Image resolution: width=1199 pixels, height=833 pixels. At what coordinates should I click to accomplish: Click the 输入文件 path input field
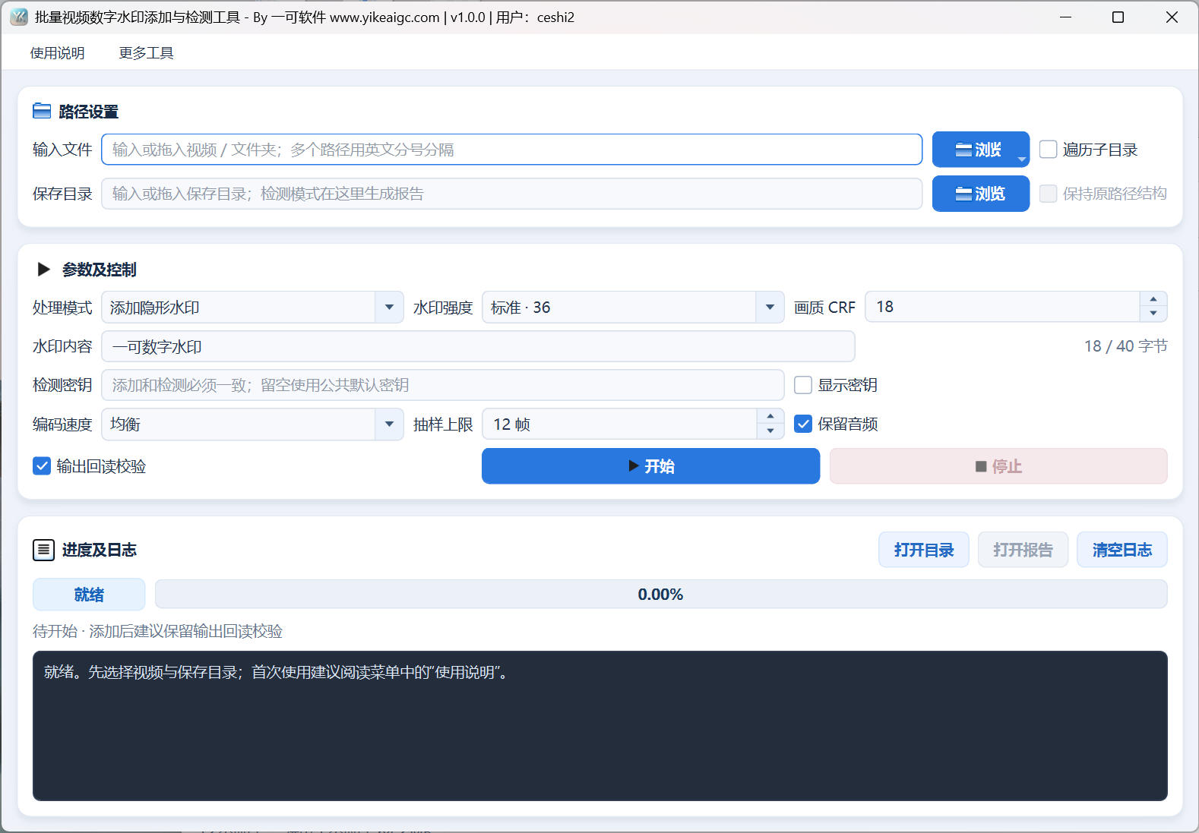point(511,150)
